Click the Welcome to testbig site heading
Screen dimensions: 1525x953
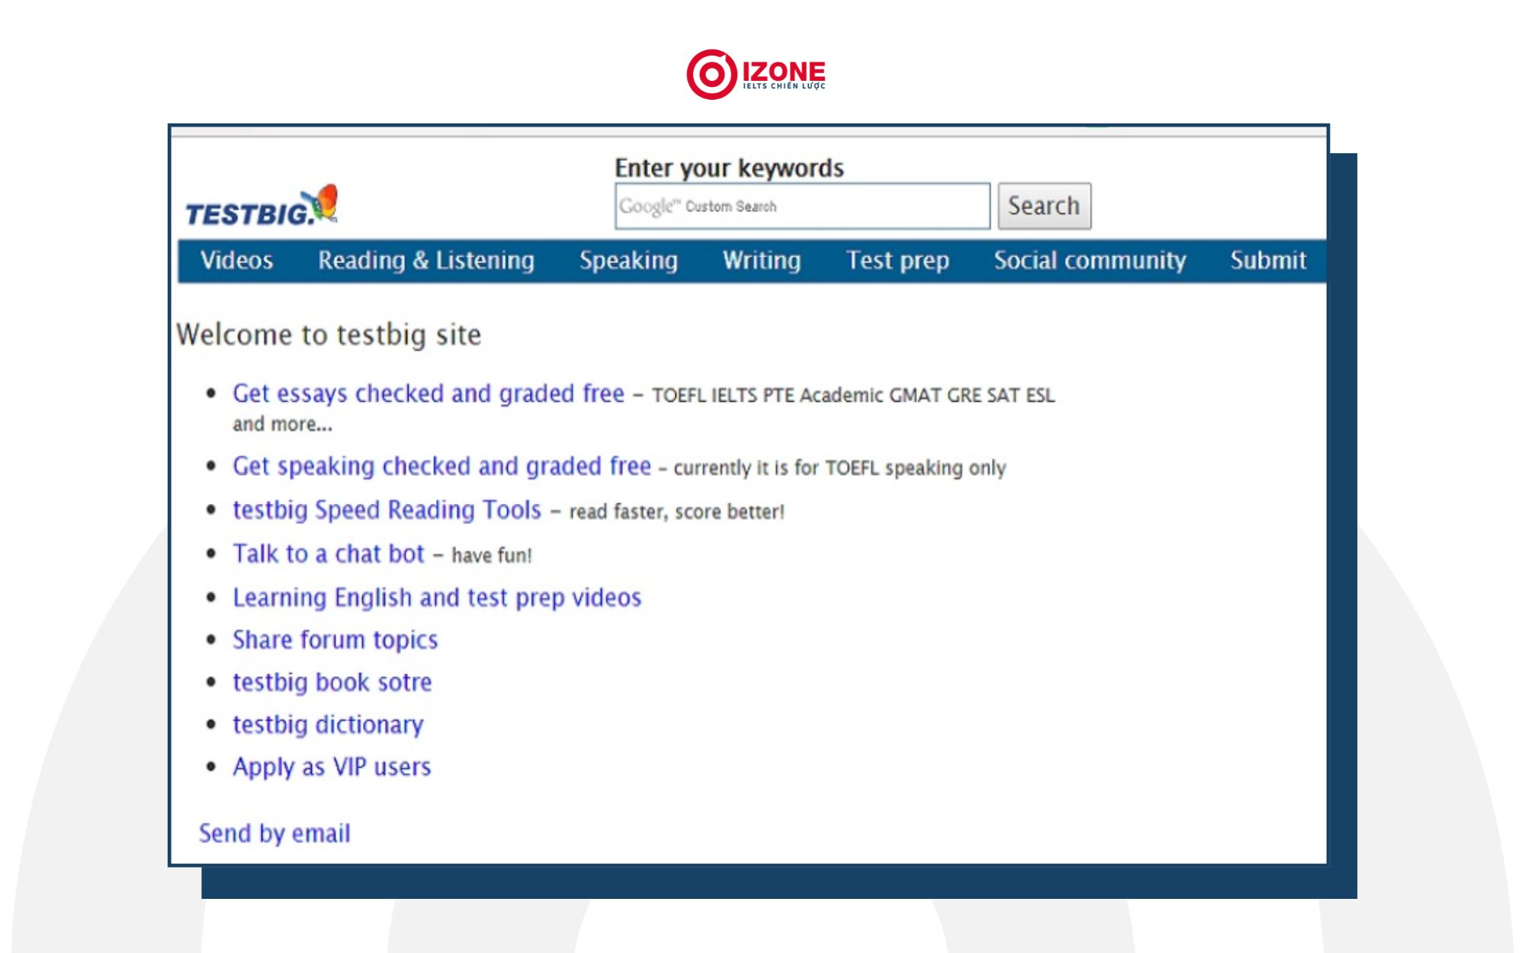pyautogui.click(x=329, y=335)
